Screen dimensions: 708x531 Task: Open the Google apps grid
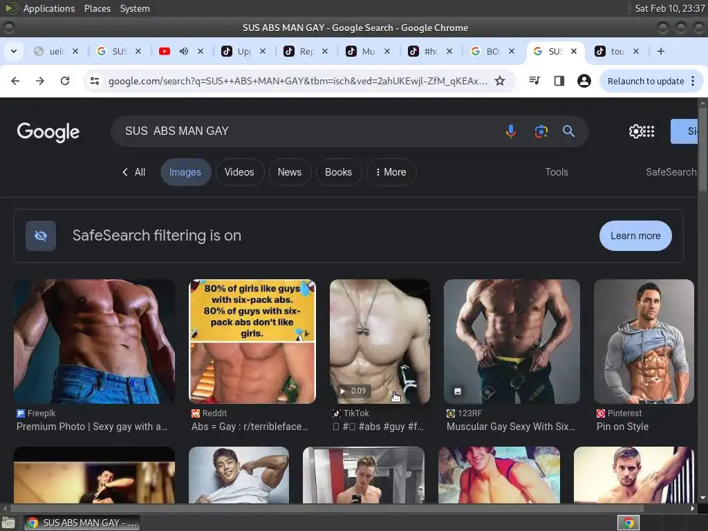(x=649, y=131)
